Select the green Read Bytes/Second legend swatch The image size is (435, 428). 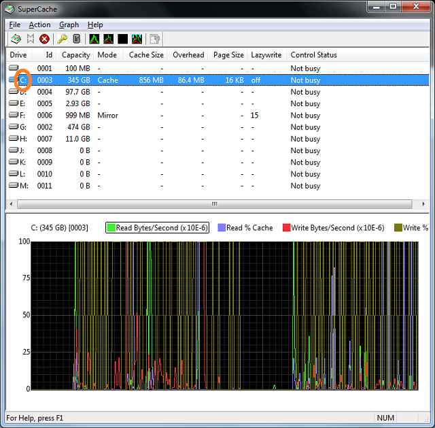(x=111, y=228)
